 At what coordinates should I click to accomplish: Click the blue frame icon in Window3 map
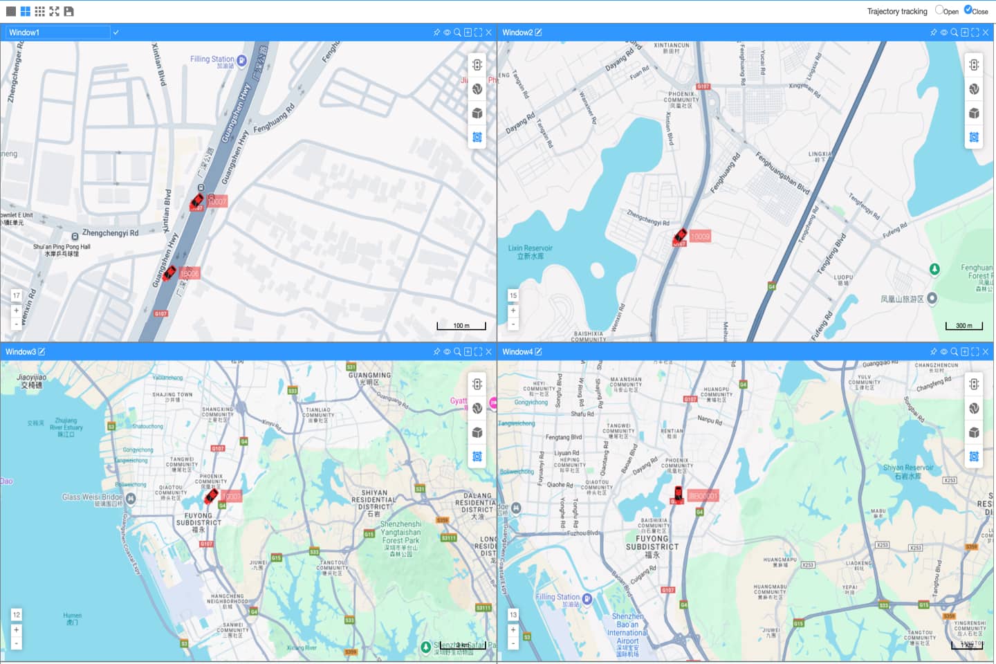477,456
